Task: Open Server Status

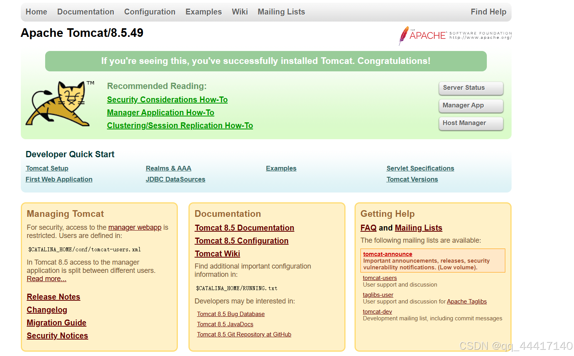Action: click(x=471, y=88)
